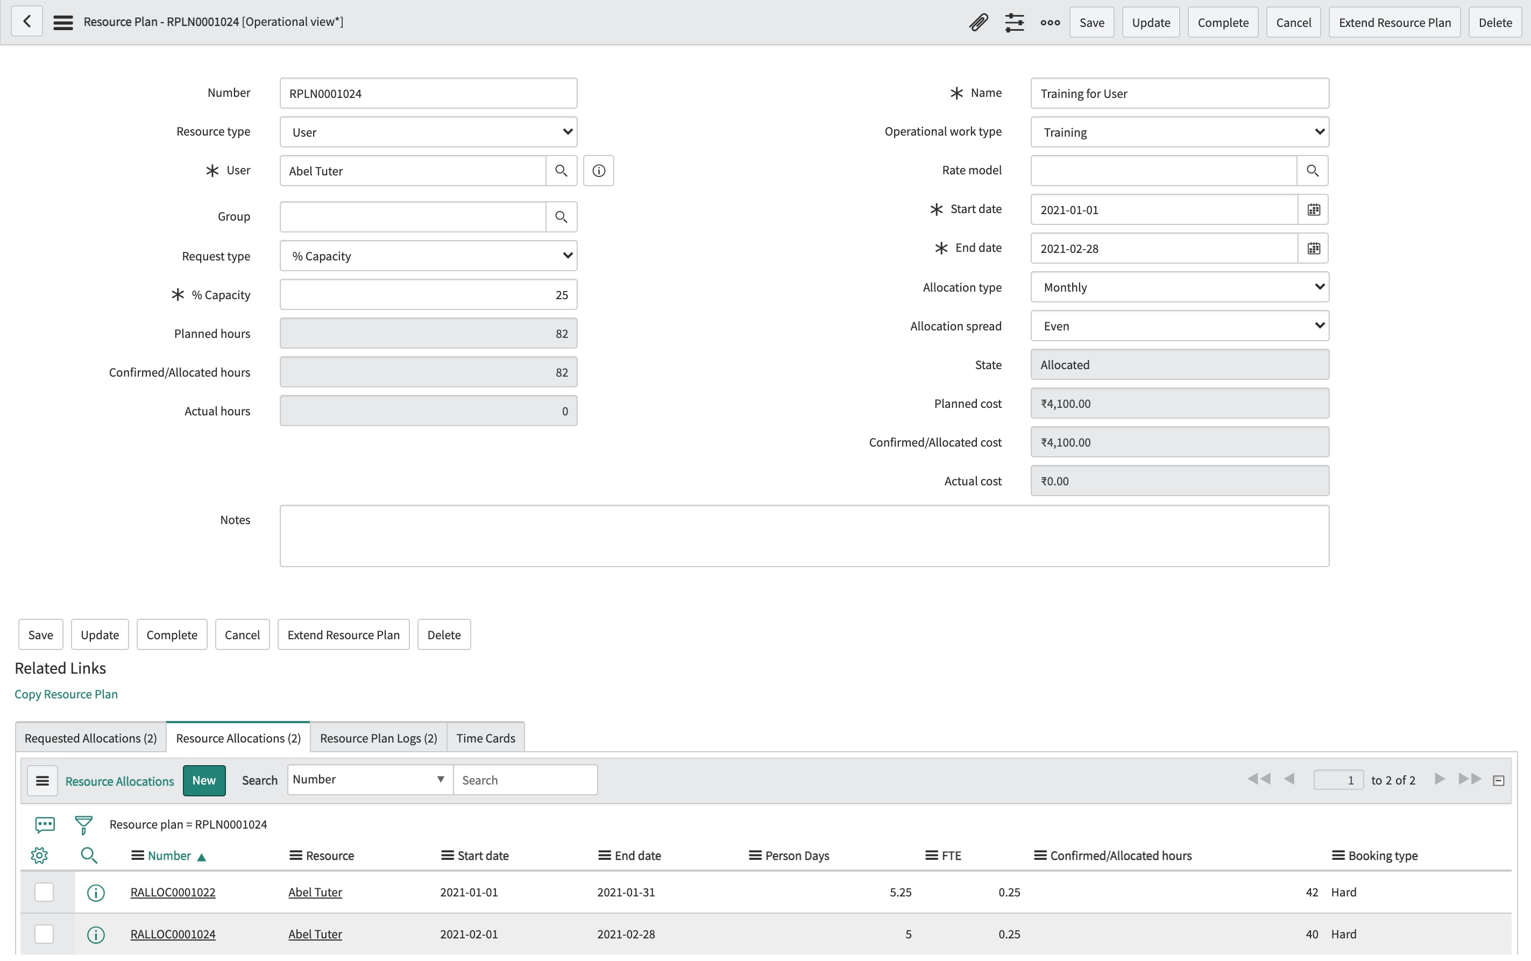Click the Personalize form sliders icon

[x=1015, y=22]
